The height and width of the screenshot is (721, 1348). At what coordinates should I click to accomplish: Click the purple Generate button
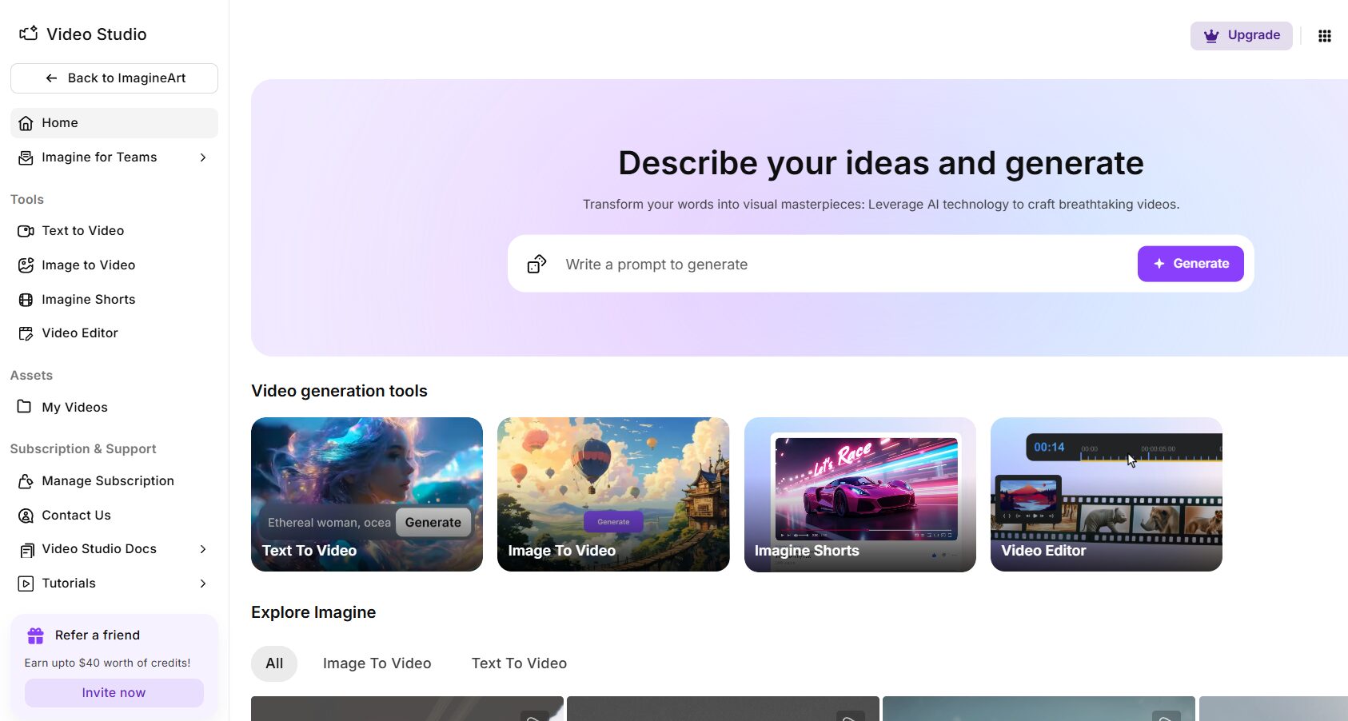point(1190,264)
